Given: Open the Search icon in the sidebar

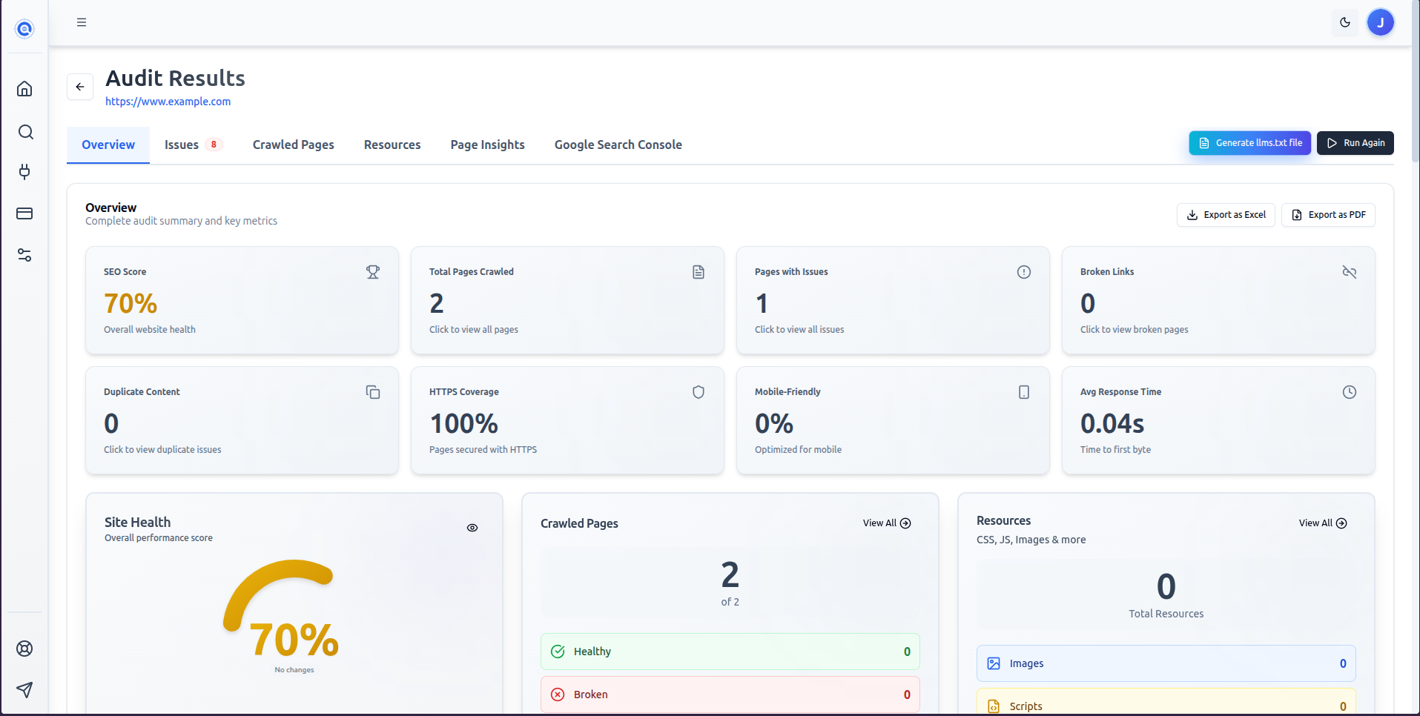Looking at the screenshot, I should [24, 131].
